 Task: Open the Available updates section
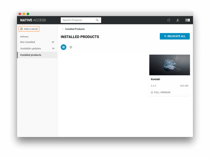(x=37, y=48)
